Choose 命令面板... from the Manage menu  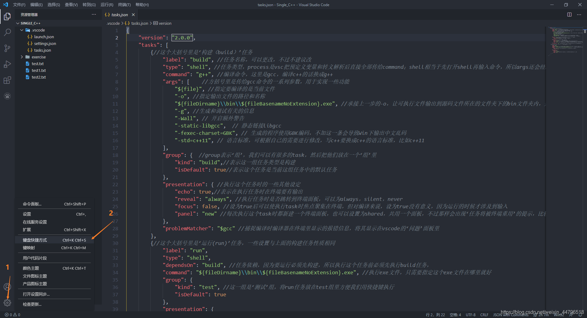[54, 204]
